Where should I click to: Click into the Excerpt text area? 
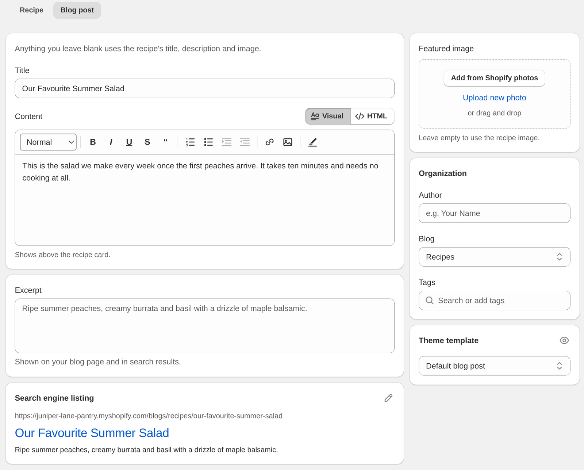click(x=204, y=326)
